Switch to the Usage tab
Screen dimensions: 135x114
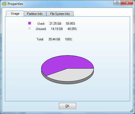coord(15,14)
